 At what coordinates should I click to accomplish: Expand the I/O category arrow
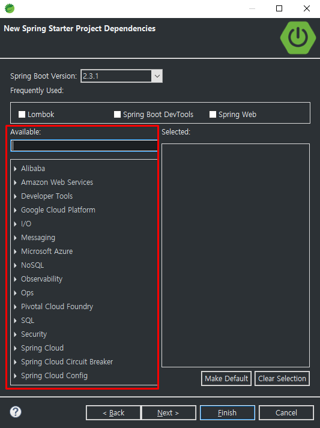(15, 224)
